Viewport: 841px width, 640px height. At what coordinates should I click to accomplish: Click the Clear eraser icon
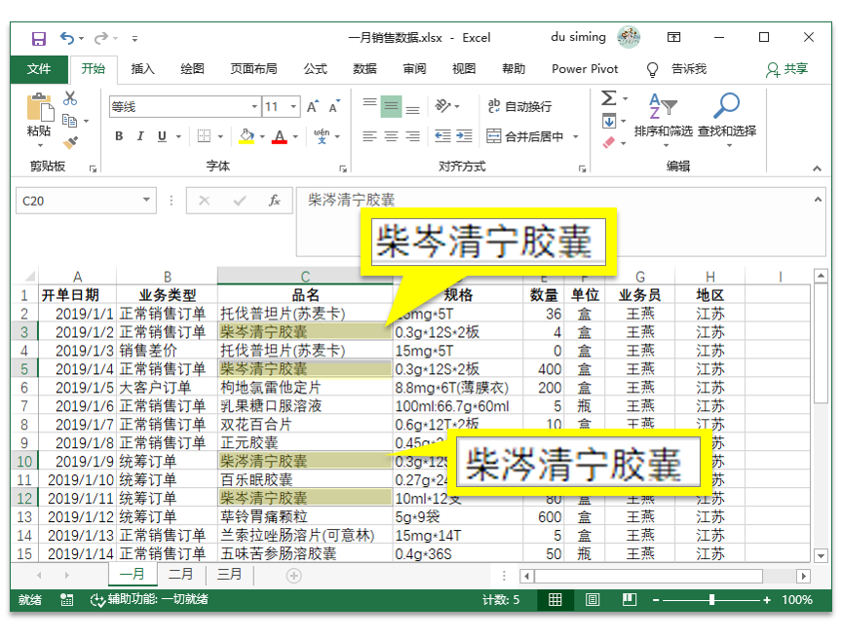(609, 142)
